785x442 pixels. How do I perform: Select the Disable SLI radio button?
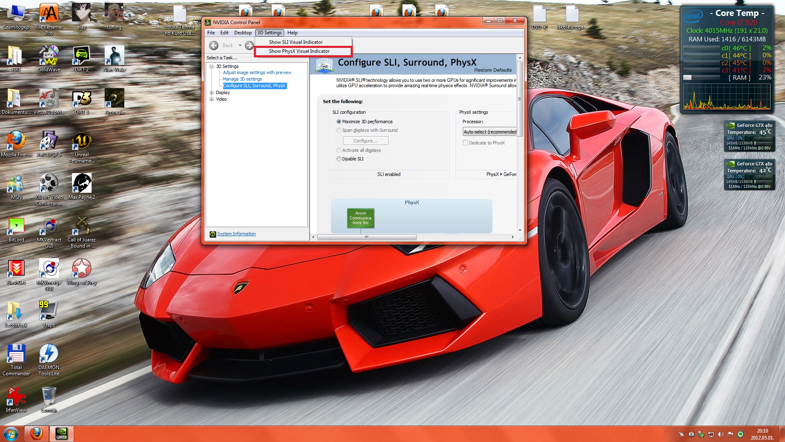click(339, 159)
